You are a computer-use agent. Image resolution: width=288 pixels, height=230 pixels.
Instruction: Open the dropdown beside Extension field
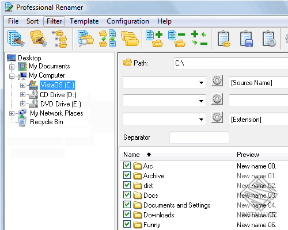coord(201,120)
